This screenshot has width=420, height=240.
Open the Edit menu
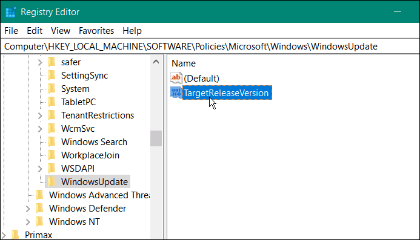35,31
